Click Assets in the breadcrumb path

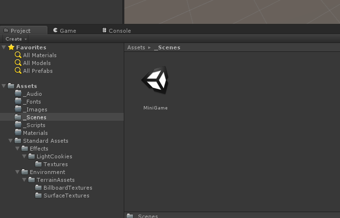click(x=136, y=47)
